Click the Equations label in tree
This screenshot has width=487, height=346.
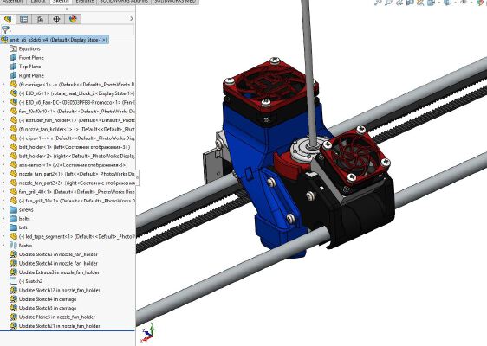29,48
